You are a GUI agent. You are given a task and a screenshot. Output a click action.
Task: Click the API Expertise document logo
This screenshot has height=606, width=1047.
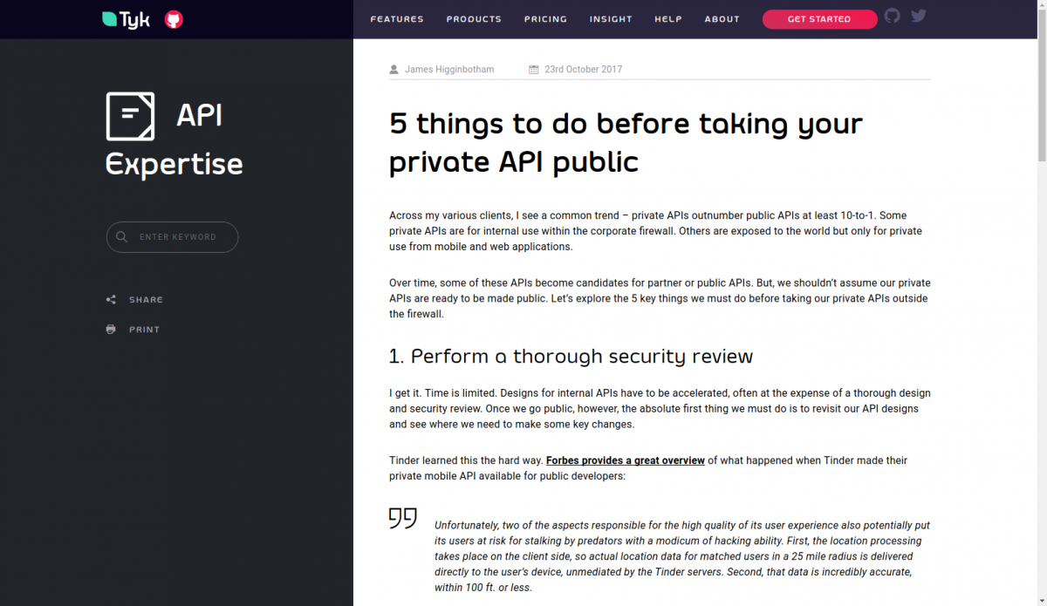click(x=130, y=116)
